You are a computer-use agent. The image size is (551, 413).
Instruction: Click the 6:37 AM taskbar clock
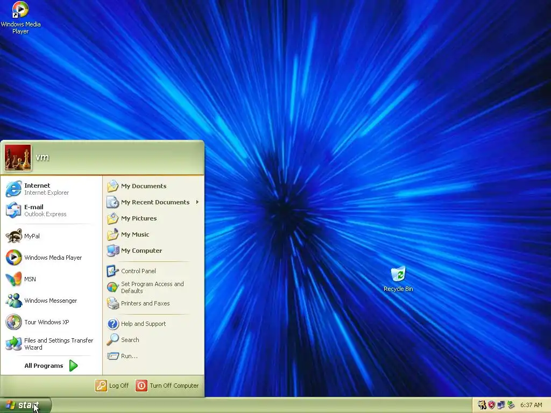click(x=531, y=405)
